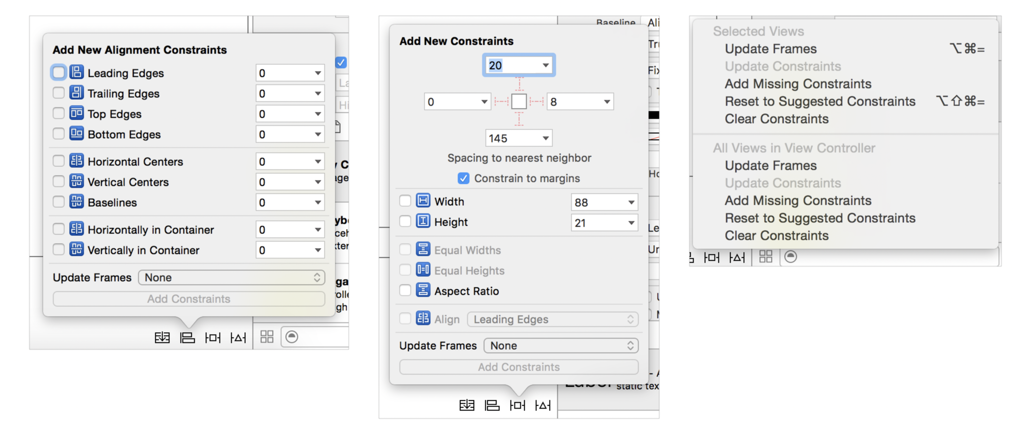Click the Bottom Edges alignment icon

point(76,133)
